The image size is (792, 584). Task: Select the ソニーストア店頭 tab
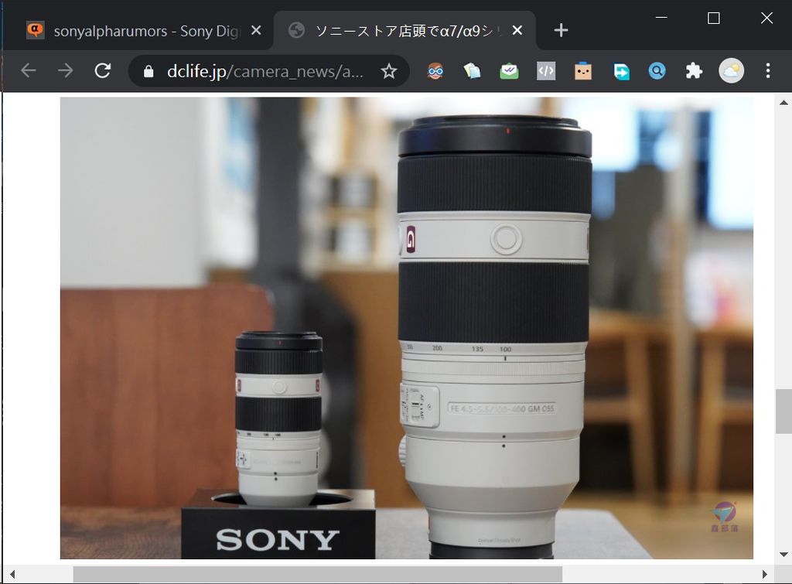coord(405,31)
